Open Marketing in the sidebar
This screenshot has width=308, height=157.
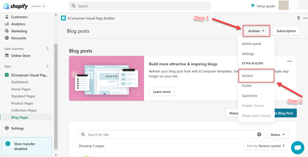(19, 31)
